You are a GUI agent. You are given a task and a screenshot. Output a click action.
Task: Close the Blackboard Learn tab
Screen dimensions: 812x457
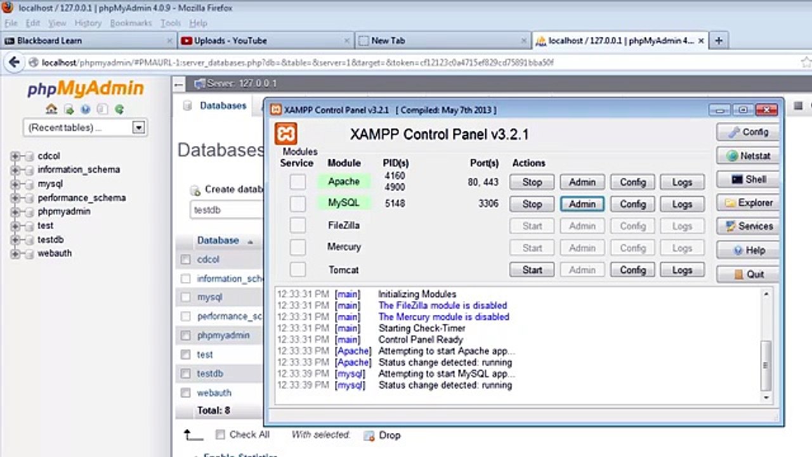pyautogui.click(x=170, y=41)
